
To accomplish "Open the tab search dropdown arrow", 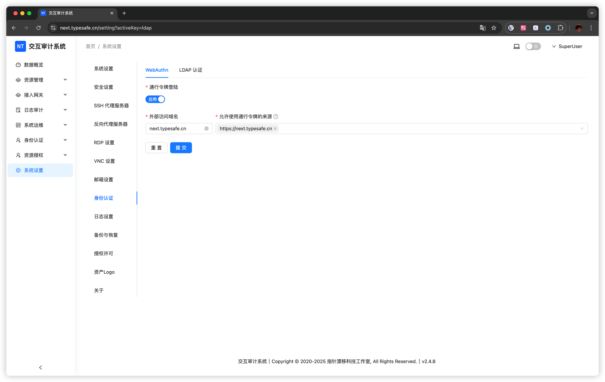I will tap(592, 13).
